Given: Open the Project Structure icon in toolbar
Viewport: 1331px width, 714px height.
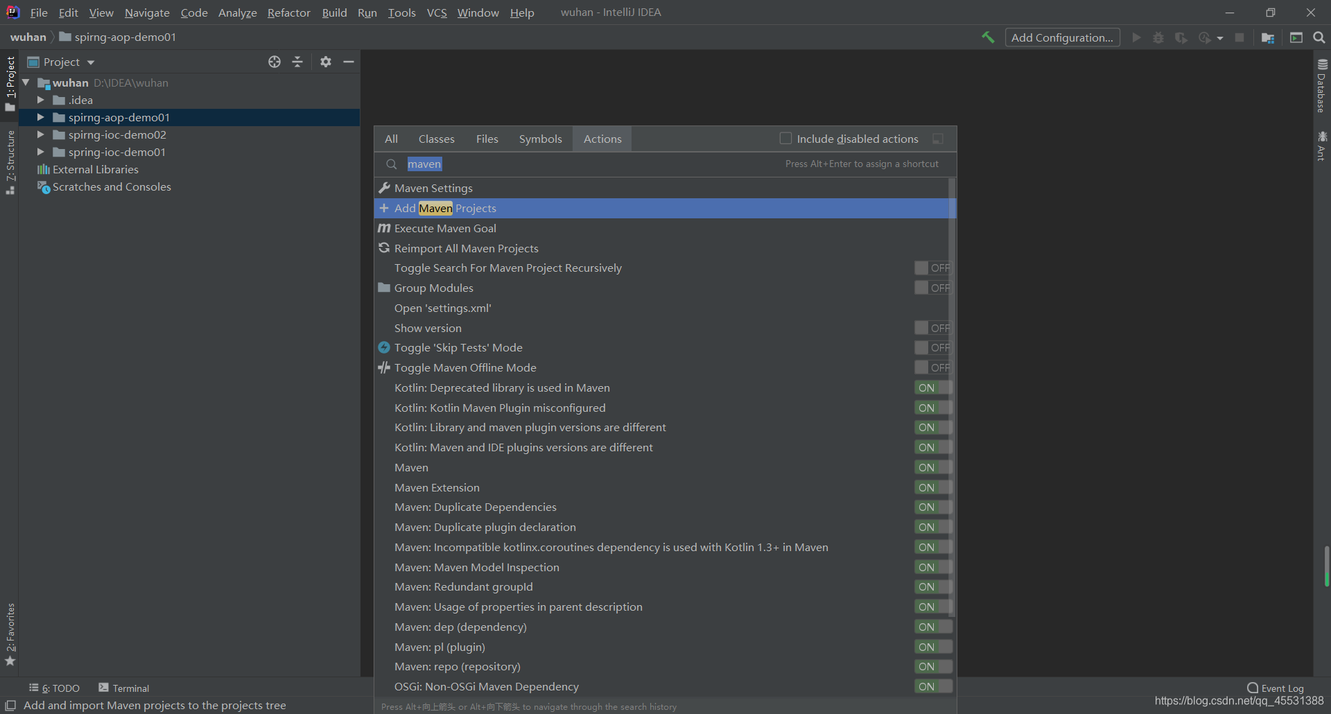Looking at the screenshot, I should [1268, 37].
